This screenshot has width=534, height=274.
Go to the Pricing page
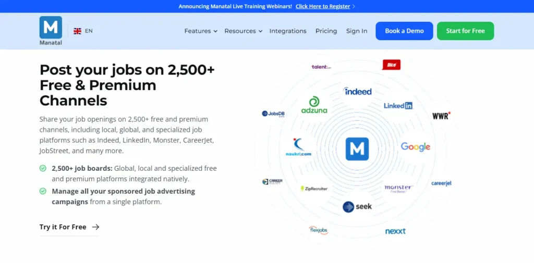(x=326, y=31)
